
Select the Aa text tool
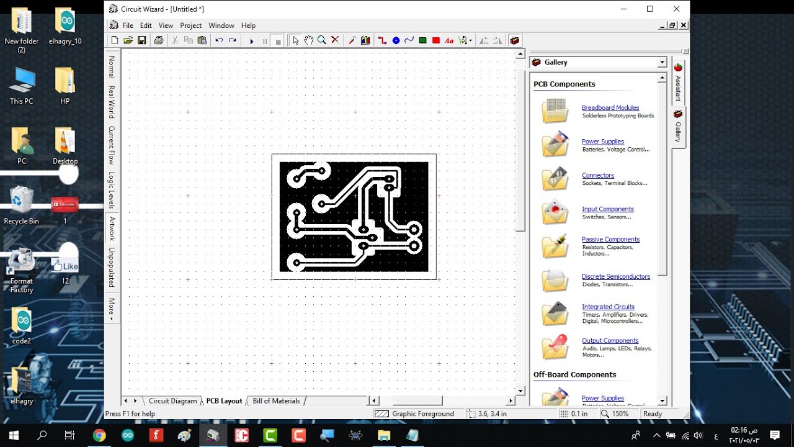(x=450, y=40)
